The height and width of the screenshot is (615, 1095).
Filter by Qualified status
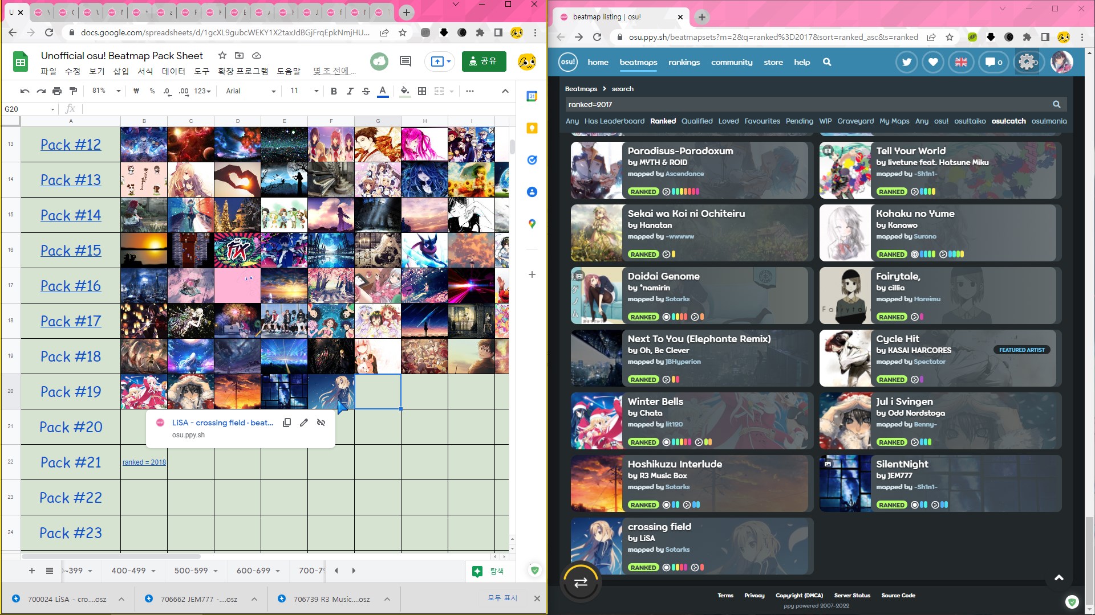[697, 121]
